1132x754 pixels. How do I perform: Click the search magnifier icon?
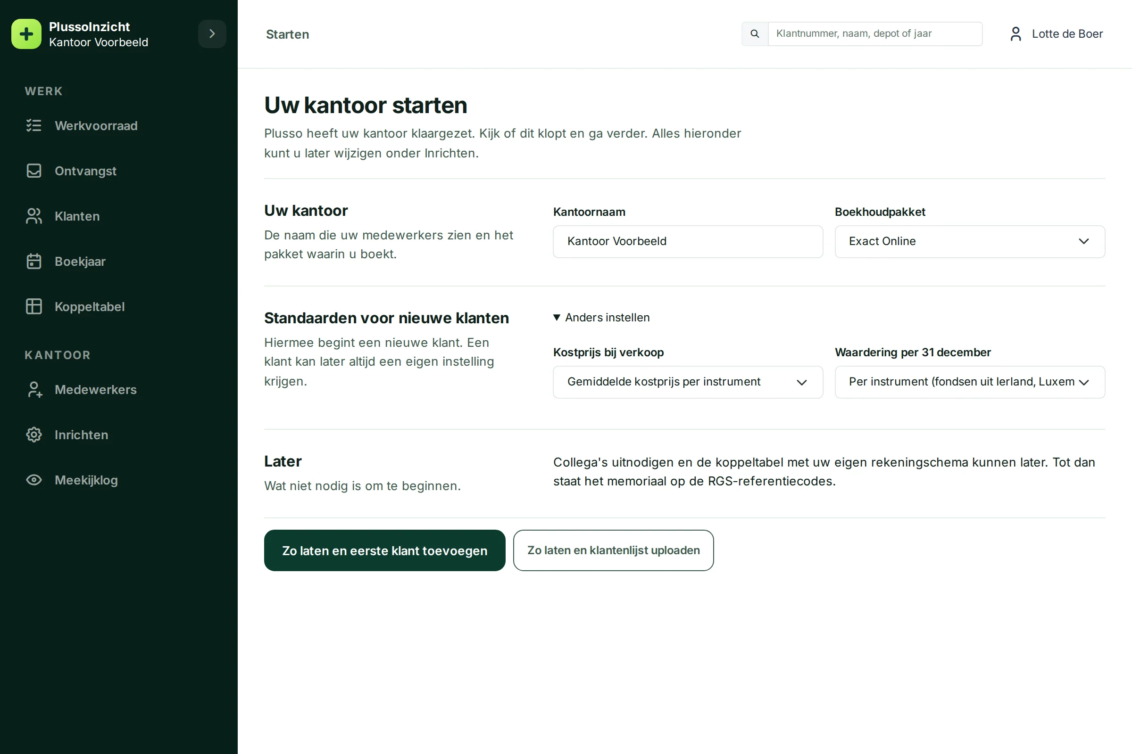pyautogui.click(x=755, y=33)
